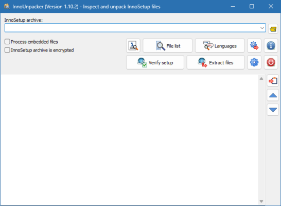The image size is (281, 206).
Task: Click the scrollbar down arrow in output pane
Action: pos(261,201)
